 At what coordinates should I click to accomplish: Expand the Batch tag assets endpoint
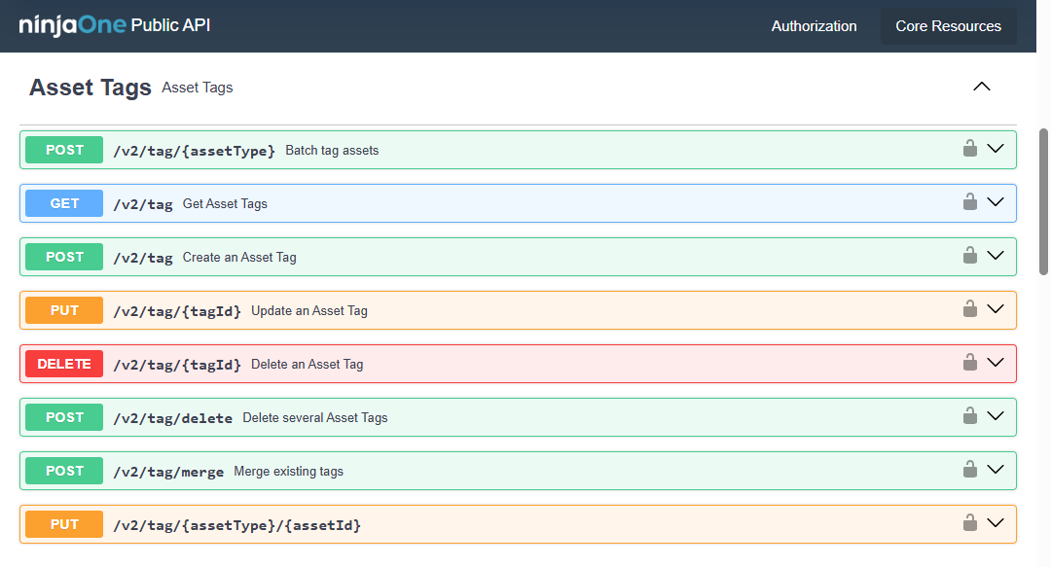(x=996, y=149)
